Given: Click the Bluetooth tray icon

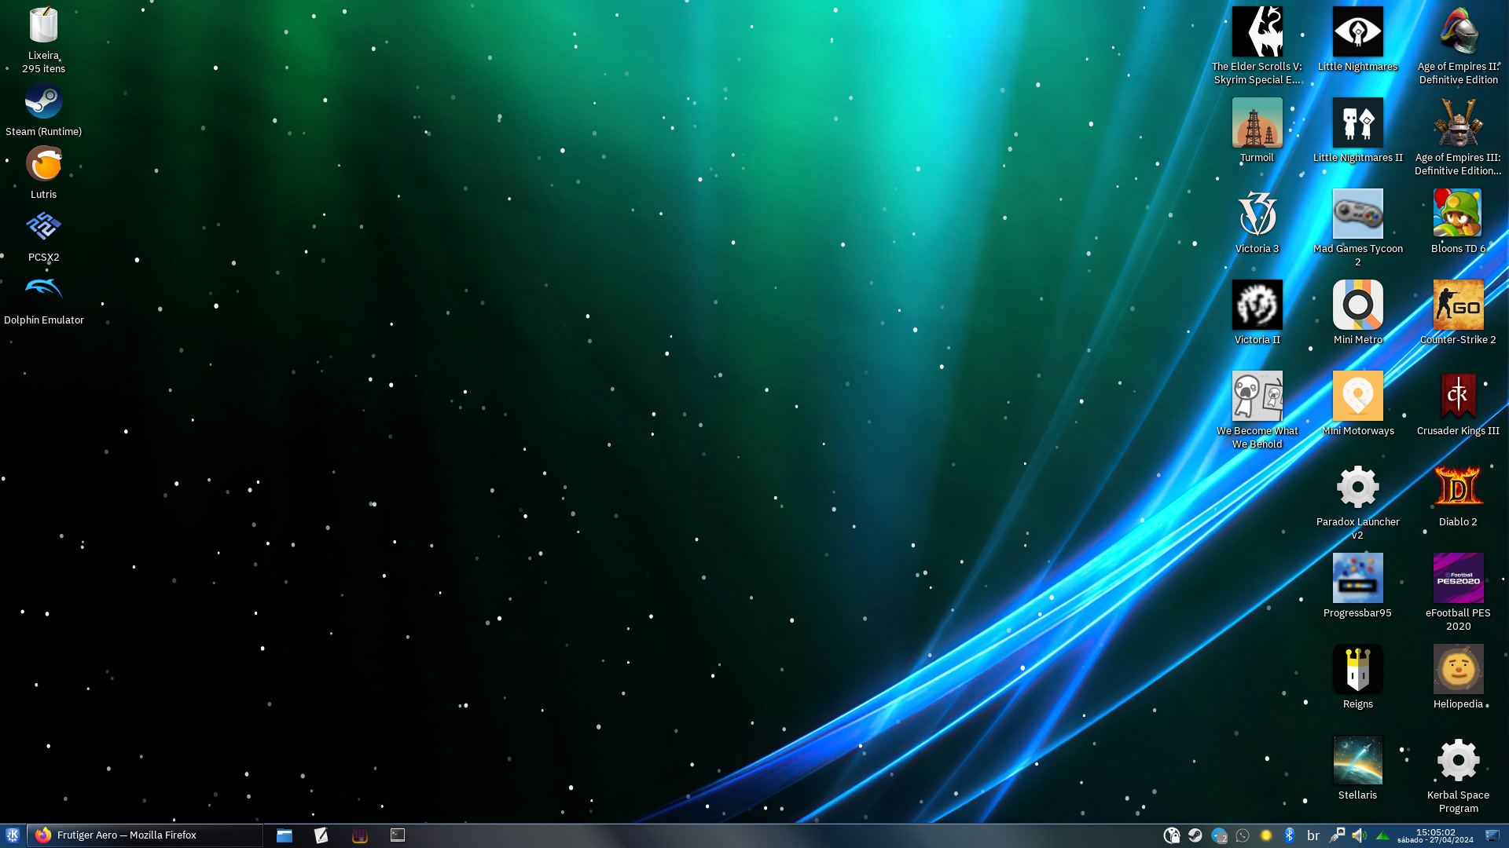Looking at the screenshot, I should point(1289,835).
